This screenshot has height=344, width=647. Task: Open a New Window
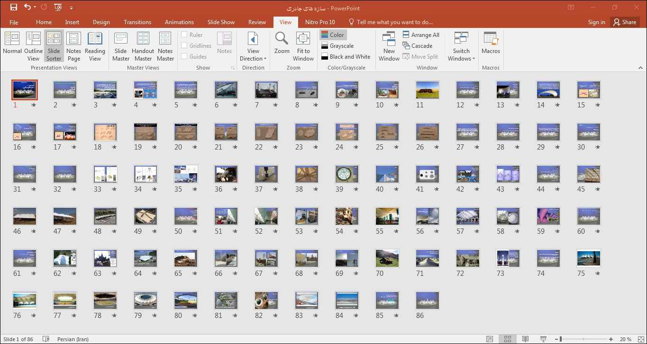point(389,46)
